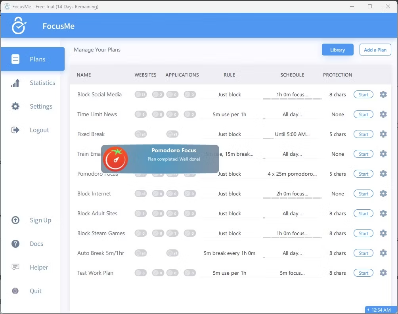Open Helper using the chat bubble icon
The width and height of the screenshot is (398, 314).
coord(15,267)
